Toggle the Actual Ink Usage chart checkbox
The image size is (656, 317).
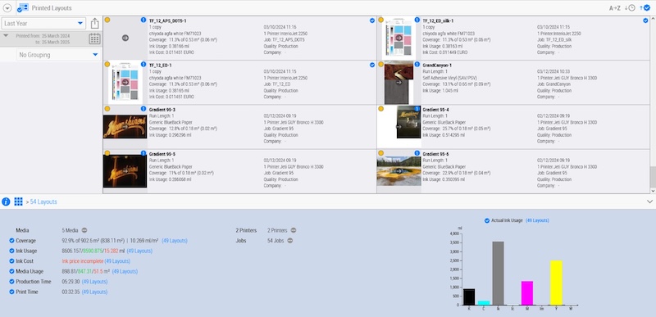(x=487, y=220)
